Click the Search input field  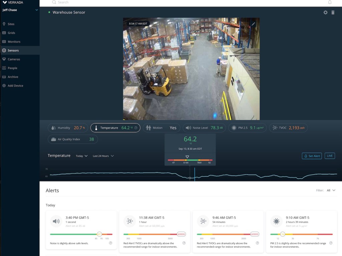point(134,2)
